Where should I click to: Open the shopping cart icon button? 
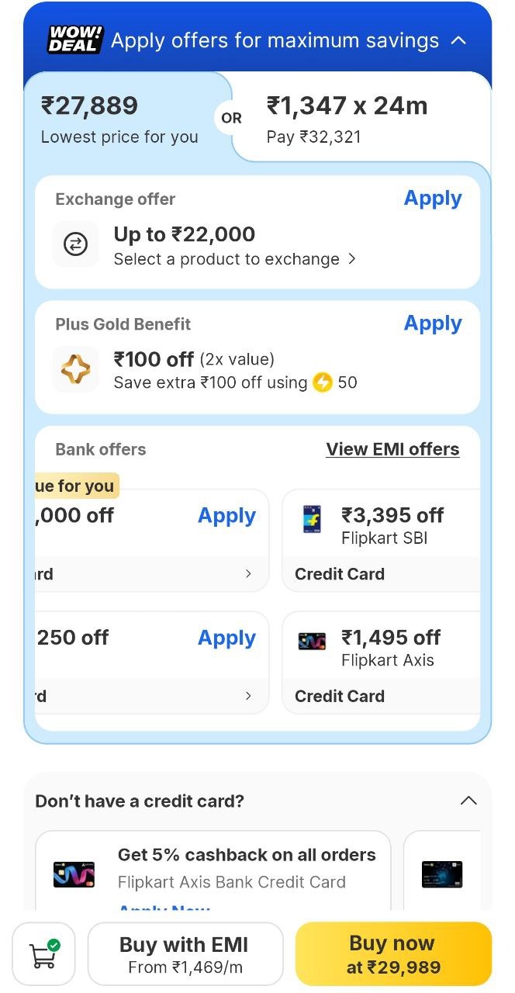pyautogui.click(x=43, y=953)
